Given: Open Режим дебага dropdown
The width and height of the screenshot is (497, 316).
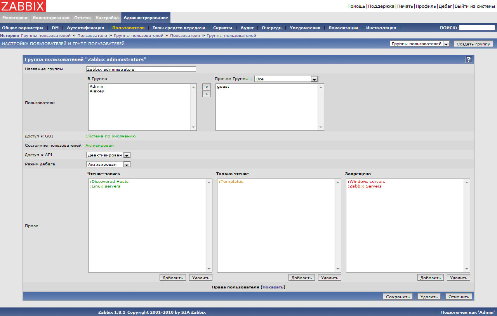Looking at the screenshot, I should click(x=108, y=164).
